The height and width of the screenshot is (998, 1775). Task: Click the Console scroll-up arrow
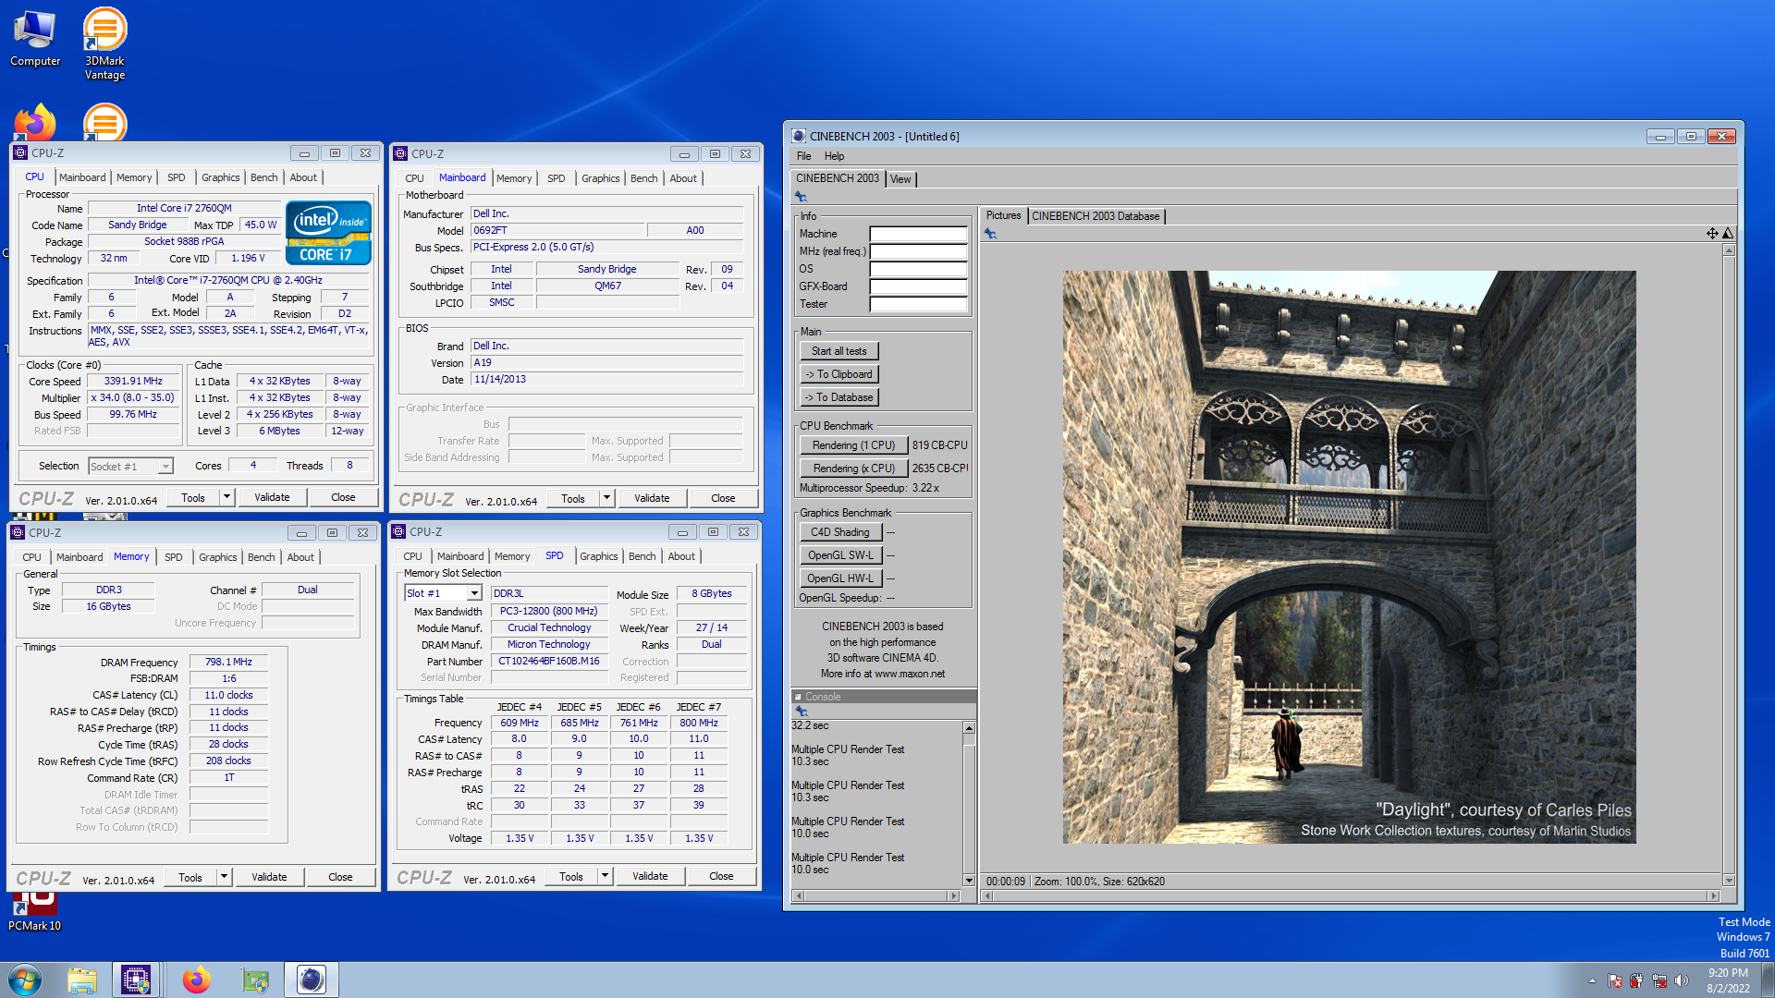(969, 728)
